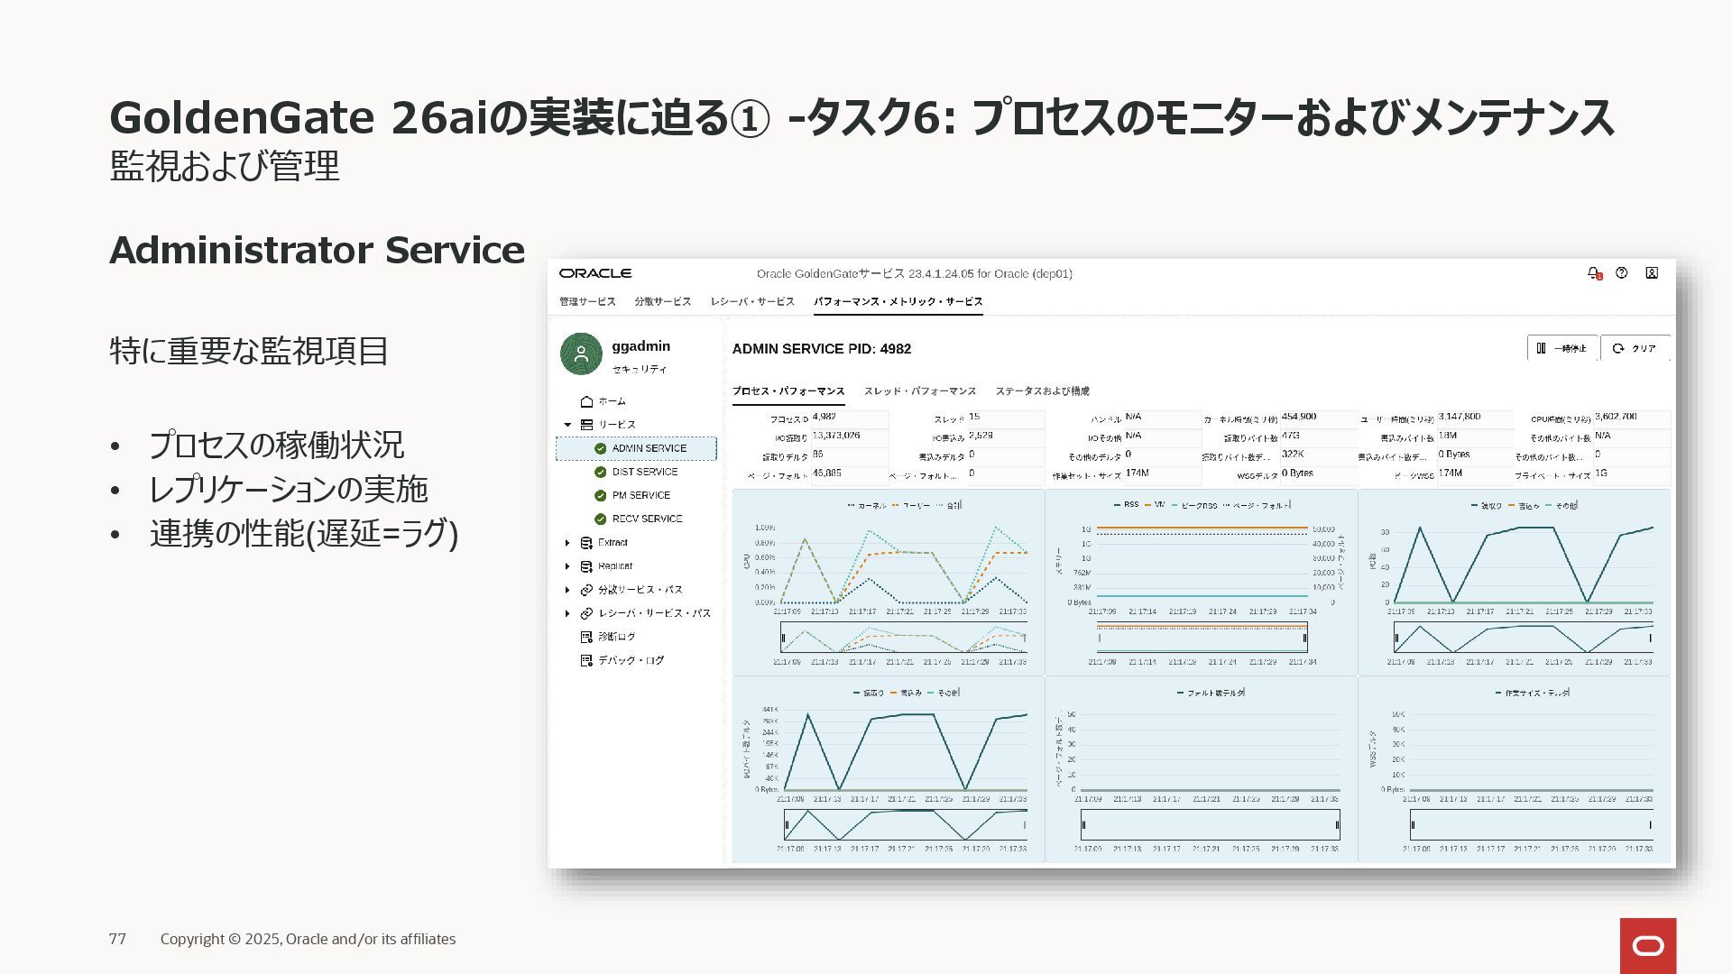Toggle カーネル series in CPU chart legend
This screenshot has width=1732, height=974.
pyautogui.click(x=867, y=506)
